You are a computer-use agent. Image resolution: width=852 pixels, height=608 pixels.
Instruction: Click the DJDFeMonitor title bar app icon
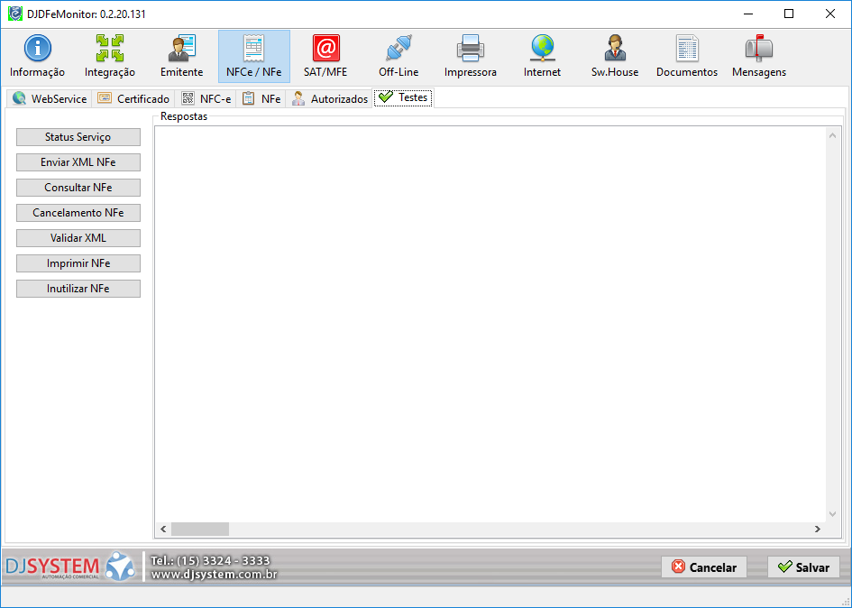[x=15, y=14]
